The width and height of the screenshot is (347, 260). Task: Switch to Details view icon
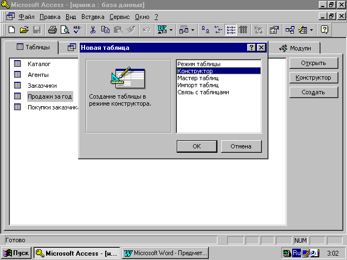(x=243, y=30)
